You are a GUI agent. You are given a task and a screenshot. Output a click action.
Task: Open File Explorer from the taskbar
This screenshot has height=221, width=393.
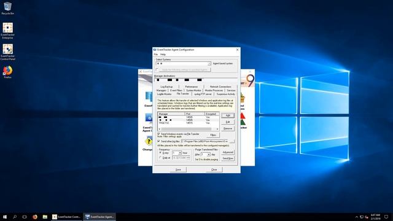tap(45, 217)
